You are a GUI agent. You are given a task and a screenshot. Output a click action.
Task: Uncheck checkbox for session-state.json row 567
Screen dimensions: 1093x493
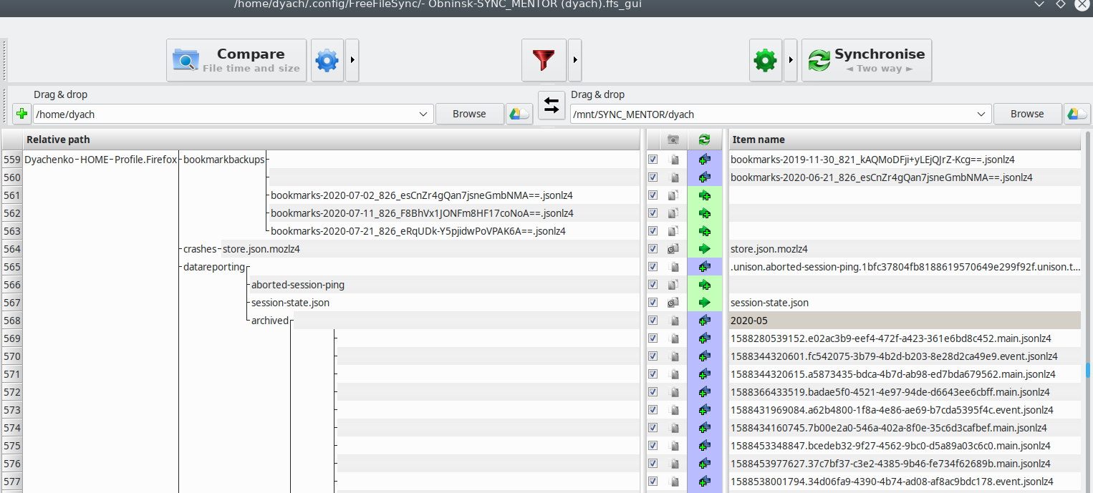click(653, 303)
